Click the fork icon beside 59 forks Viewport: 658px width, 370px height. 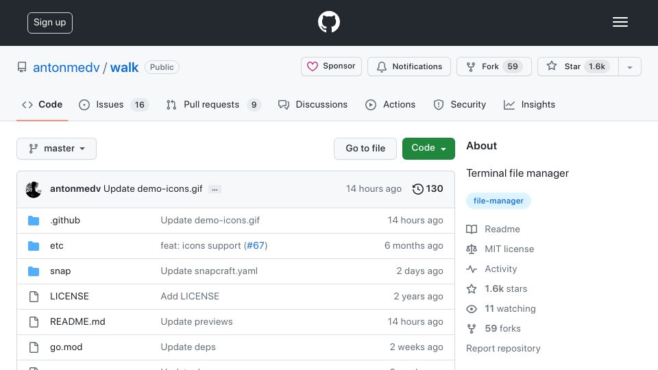(x=472, y=329)
